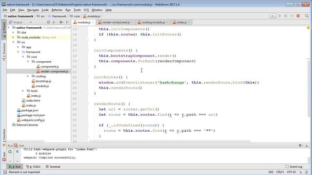
Task: Open Search Everywhere magnifier icon
Action: (x=307, y=16)
